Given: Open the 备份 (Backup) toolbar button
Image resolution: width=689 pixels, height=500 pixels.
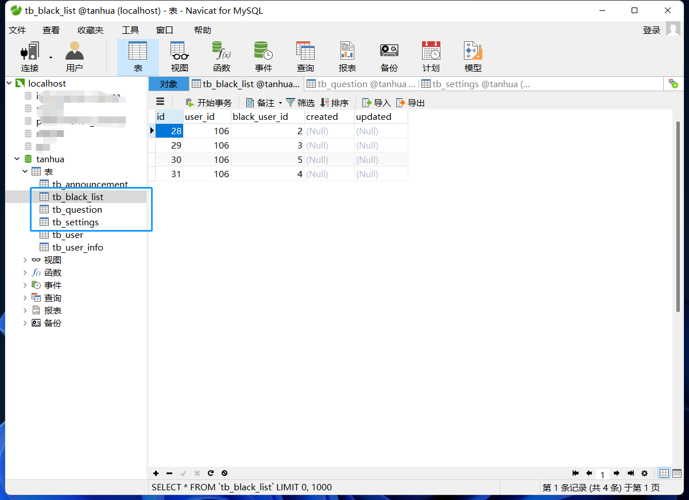Looking at the screenshot, I should 389,57.
